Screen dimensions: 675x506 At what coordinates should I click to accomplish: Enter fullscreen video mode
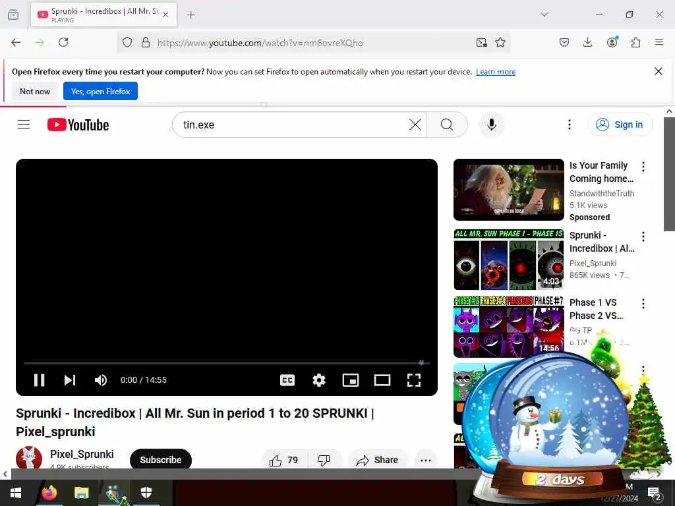coord(414,380)
